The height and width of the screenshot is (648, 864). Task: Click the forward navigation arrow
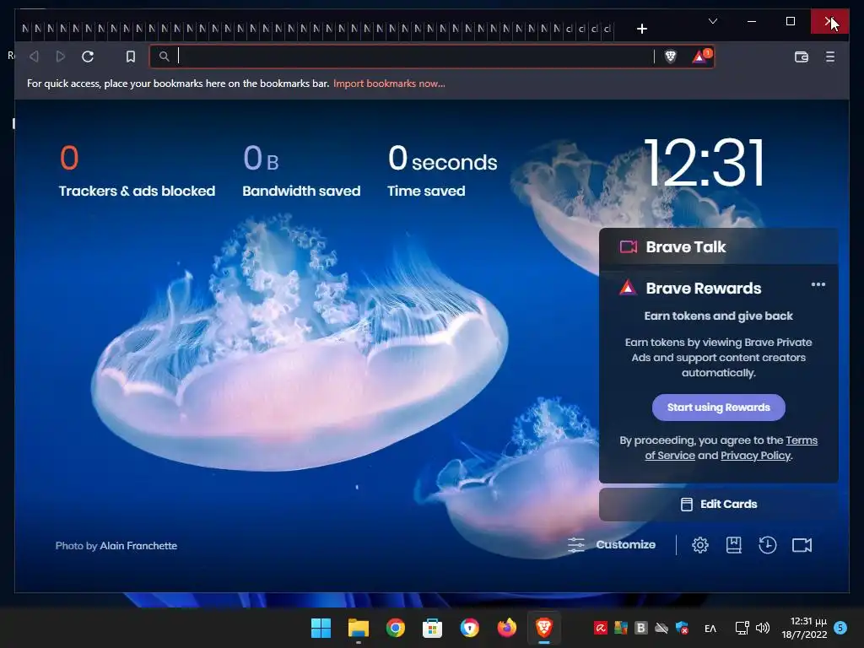61,57
